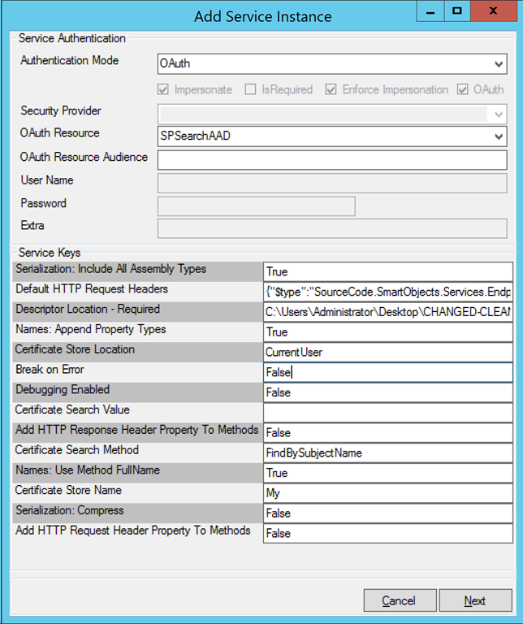This screenshot has height=624, width=523.
Task: Select the 'Debugging Enabled' label
Action: [63, 390]
